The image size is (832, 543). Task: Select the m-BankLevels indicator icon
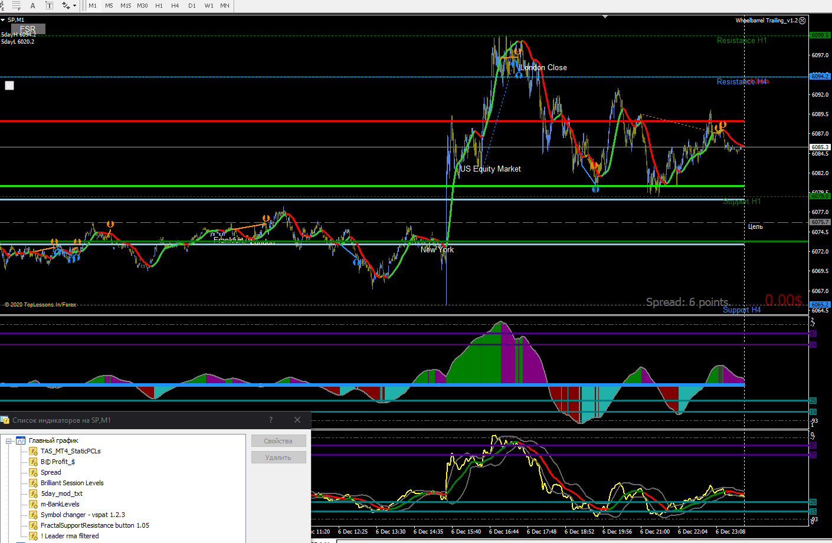34,504
